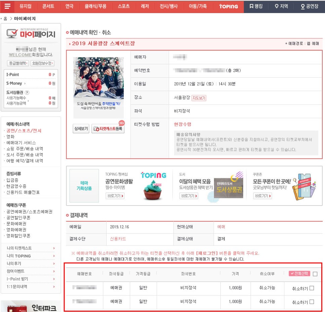Viewport: 325px width, 312px height.
Task: Open the 랭킹 bookmark item
Action: pos(256,6)
